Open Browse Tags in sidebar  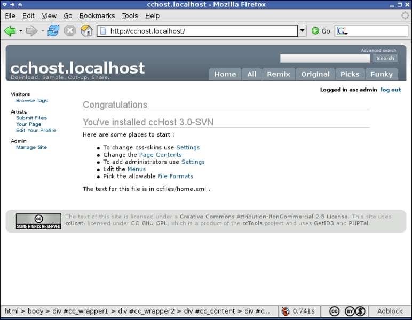[32, 101]
